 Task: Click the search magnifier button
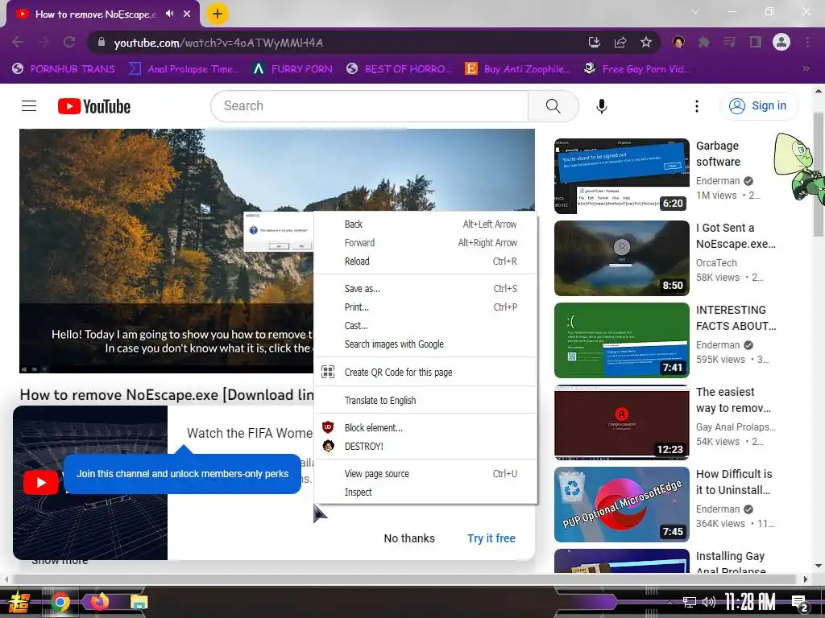click(553, 106)
